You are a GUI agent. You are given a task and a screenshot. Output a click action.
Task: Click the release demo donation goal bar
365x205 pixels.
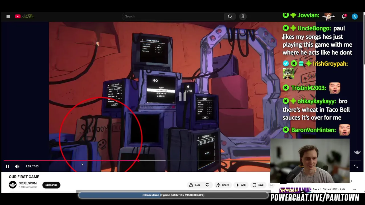pos(173,195)
